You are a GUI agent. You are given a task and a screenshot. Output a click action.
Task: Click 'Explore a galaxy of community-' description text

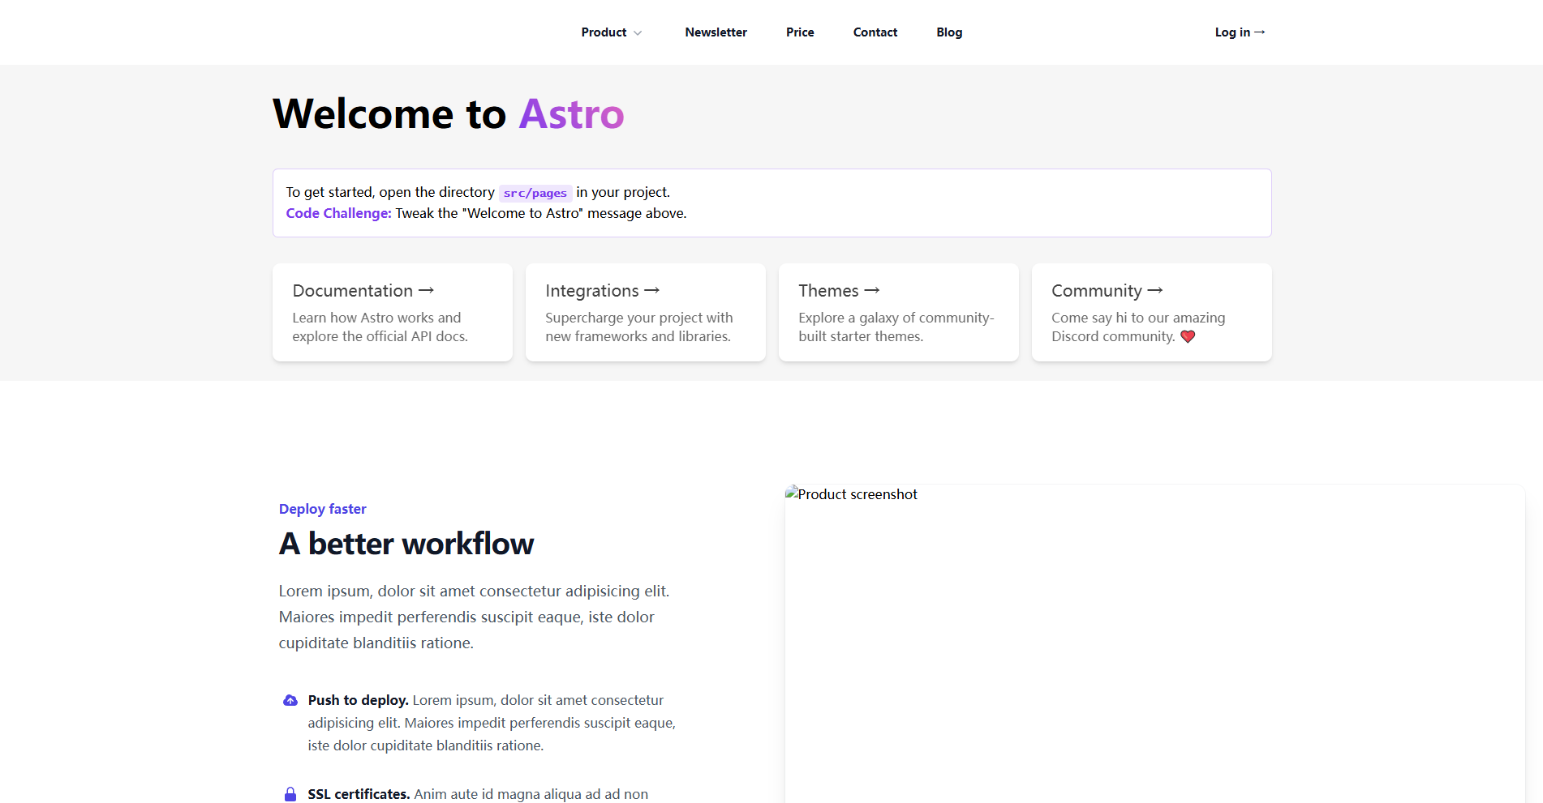(x=896, y=327)
